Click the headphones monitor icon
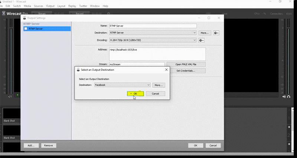 (289, 96)
